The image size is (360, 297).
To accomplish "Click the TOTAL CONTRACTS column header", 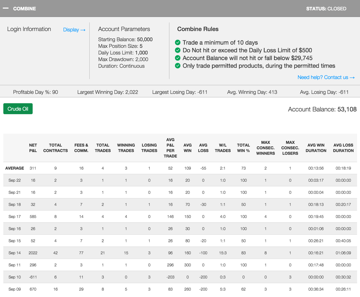I will click(55, 148).
